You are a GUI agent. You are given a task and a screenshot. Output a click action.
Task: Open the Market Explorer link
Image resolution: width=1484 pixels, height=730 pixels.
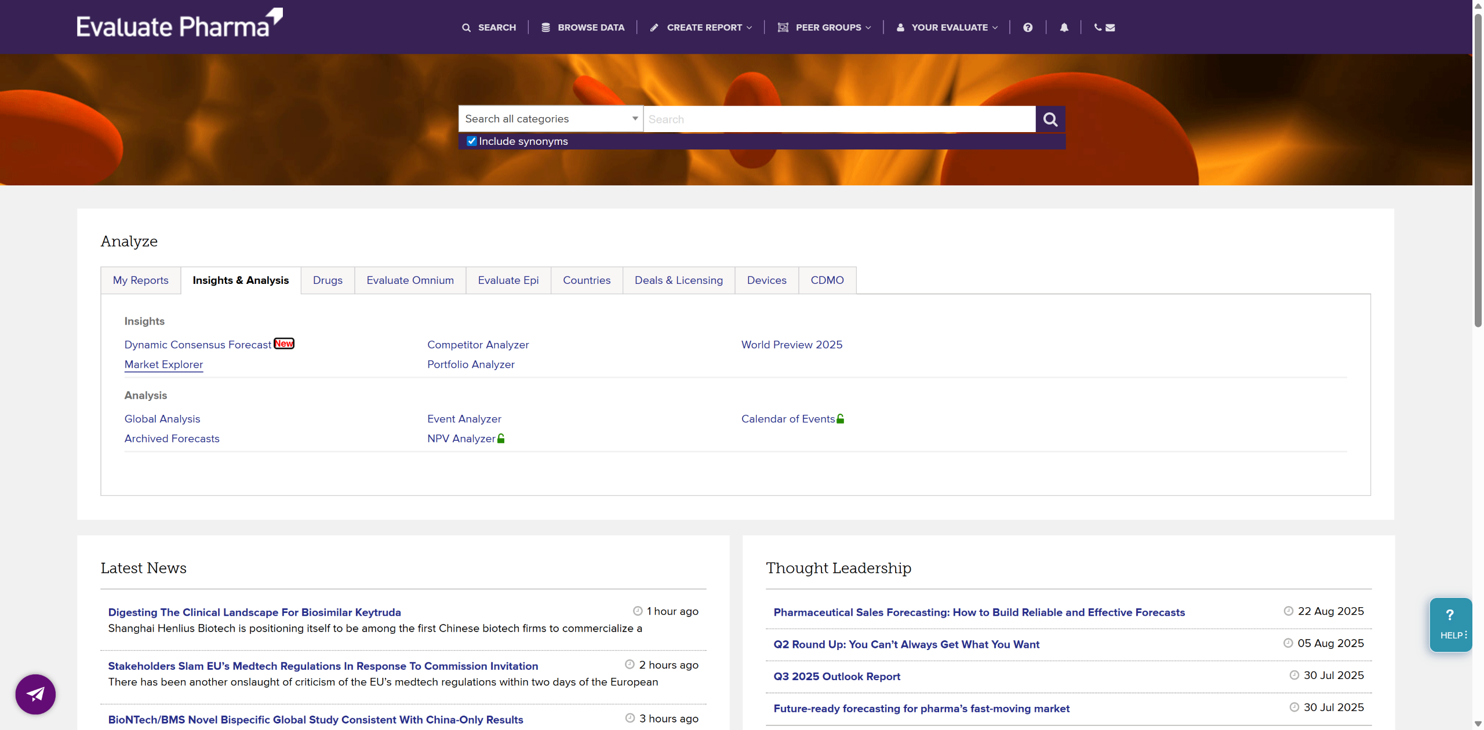tap(163, 364)
